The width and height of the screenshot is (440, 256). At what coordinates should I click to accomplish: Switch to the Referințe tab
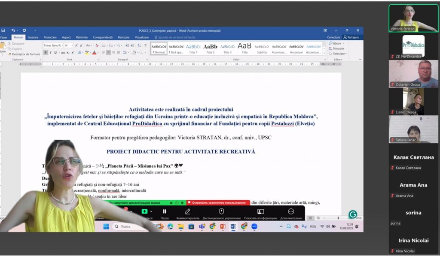point(82,37)
